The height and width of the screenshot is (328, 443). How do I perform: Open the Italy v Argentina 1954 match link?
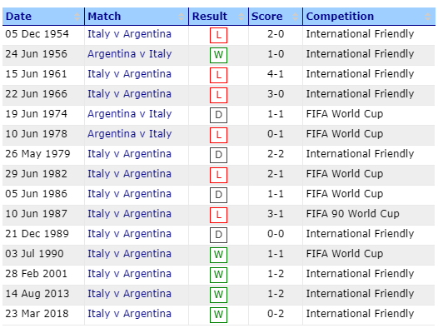click(x=129, y=34)
